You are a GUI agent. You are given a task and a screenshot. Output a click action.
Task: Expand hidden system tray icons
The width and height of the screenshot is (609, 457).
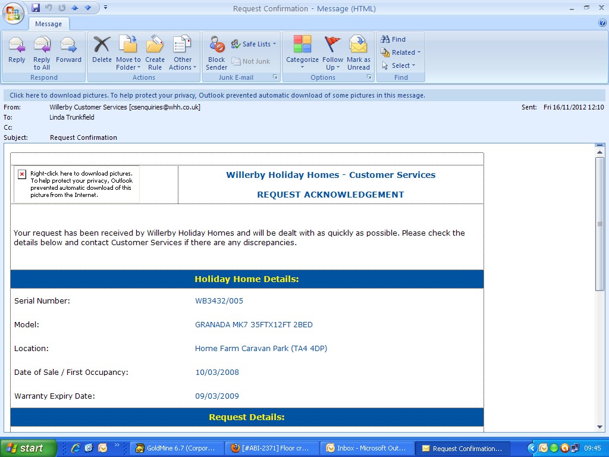(x=532, y=448)
